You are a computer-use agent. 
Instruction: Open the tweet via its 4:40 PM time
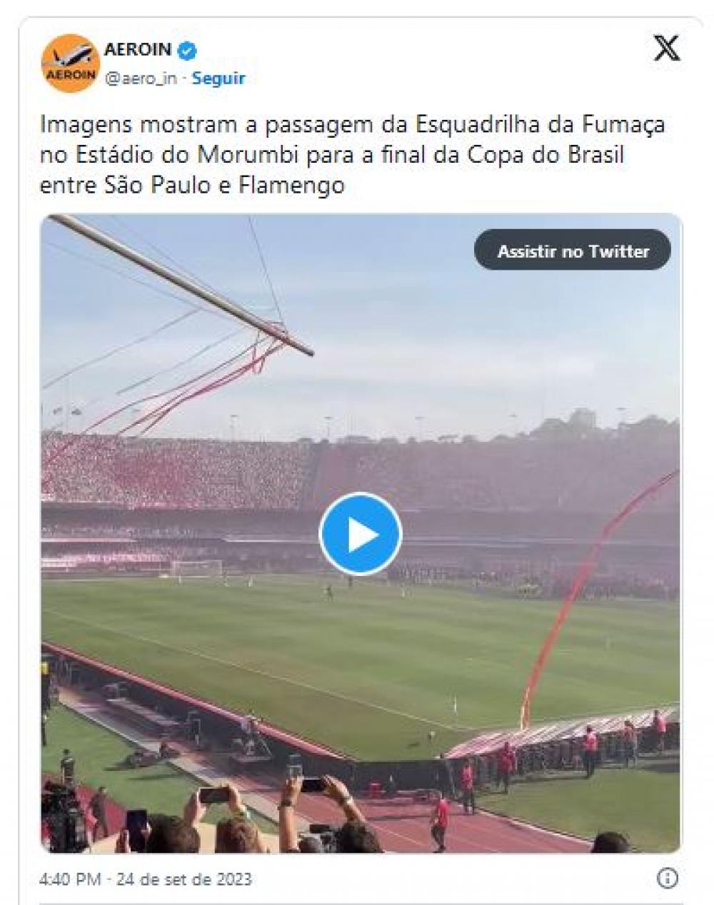click(x=69, y=879)
